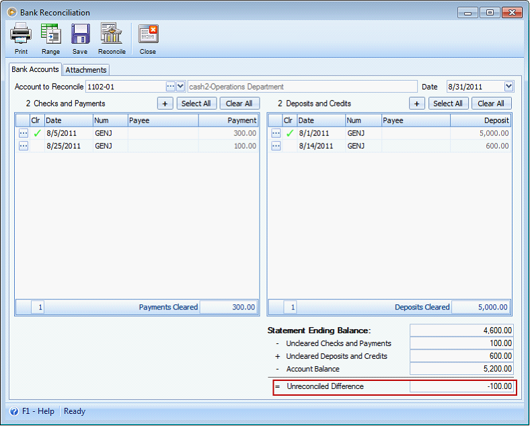The image size is (530, 426).
Task: Click the Statement Ending Balance field
Action: tap(461, 330)
